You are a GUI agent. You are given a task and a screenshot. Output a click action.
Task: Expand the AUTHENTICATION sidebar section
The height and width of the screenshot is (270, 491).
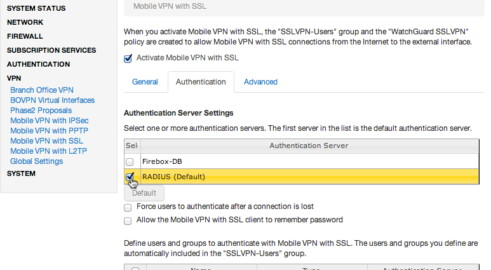click(39, 64)
